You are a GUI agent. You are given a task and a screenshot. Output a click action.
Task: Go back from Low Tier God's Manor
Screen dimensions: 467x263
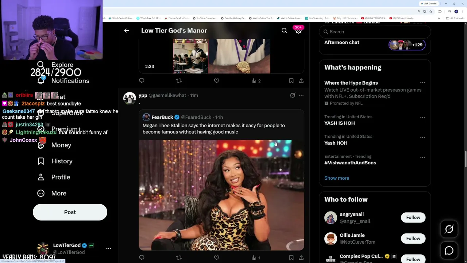coord(127,31)
